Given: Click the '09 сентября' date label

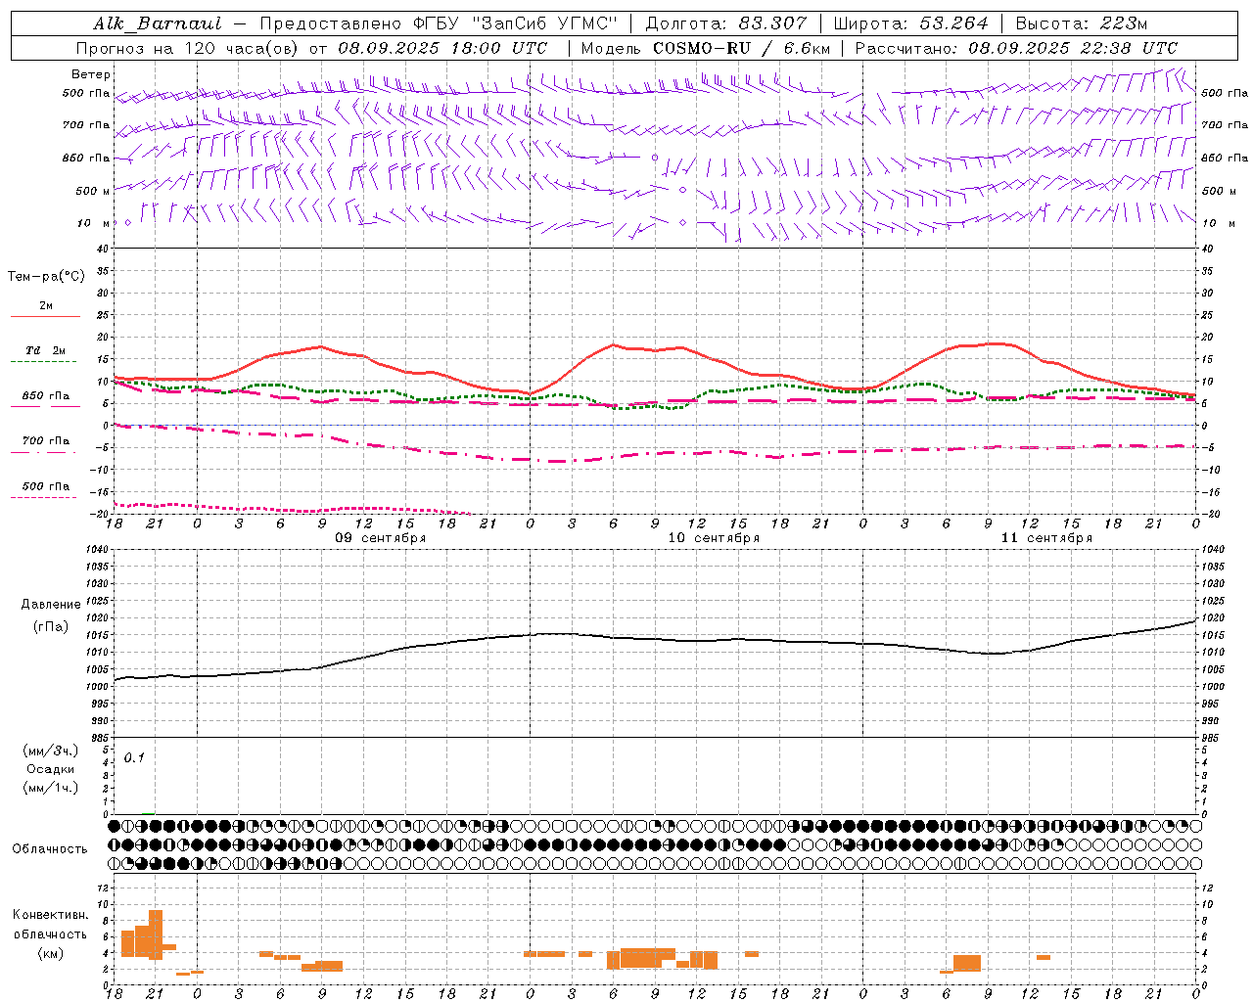Looking at the screenshot, I should [x=381, y=538].
